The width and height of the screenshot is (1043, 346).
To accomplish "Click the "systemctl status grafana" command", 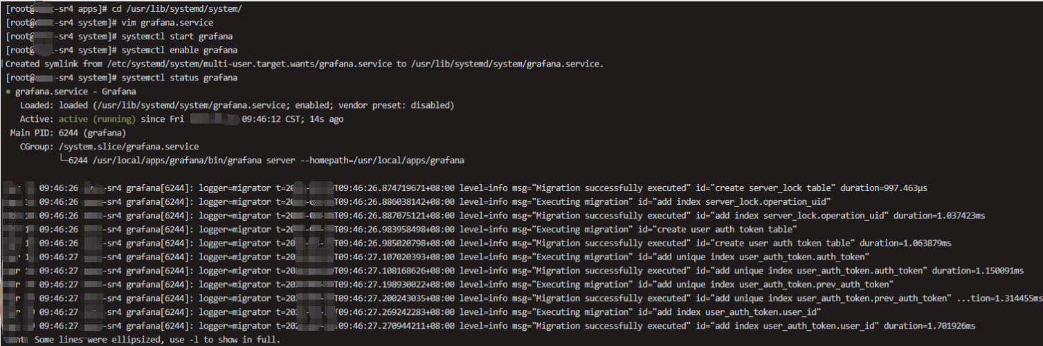I will [179, 78].
